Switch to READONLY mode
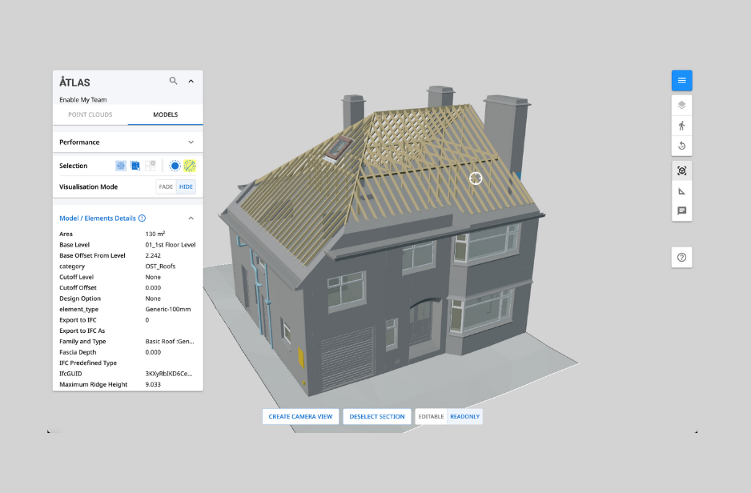 [x=464, y=416]
